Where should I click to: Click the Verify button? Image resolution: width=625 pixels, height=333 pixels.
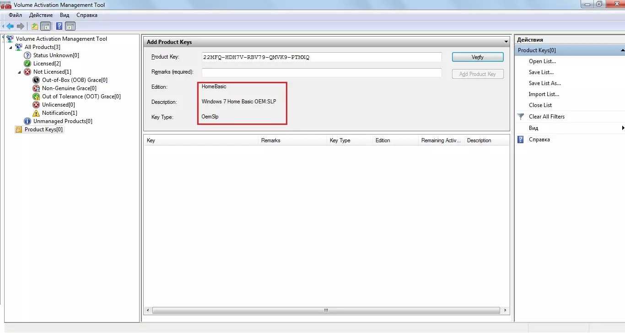click(478, 57)
